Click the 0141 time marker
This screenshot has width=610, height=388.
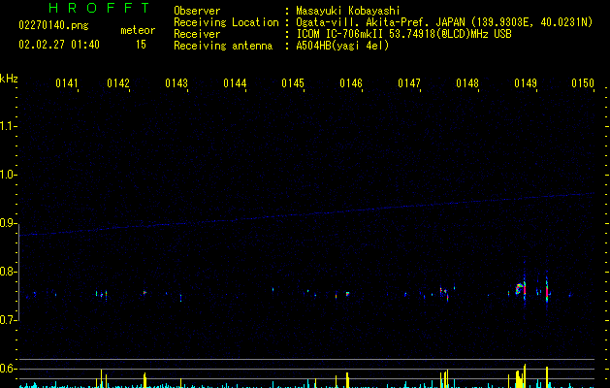(x=67, y=83)
